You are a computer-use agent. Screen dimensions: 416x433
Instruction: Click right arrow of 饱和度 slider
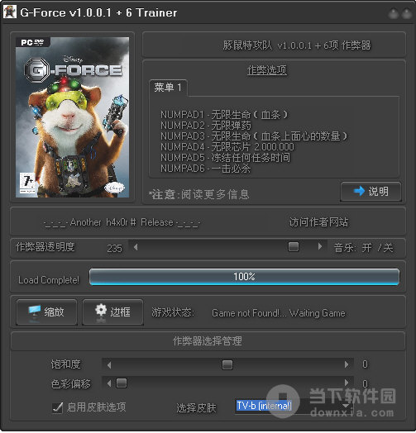347,364
